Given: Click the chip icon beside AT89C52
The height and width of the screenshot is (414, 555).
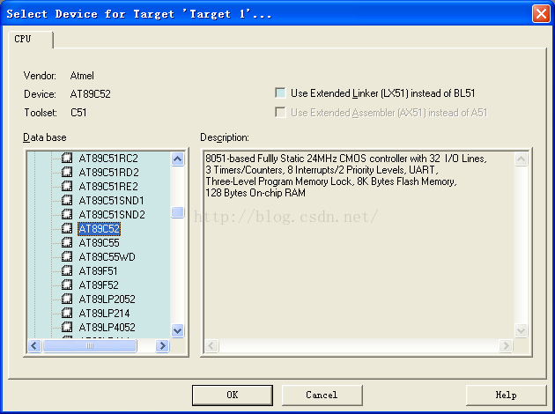Looking at the screenshot, I should click(x=67, y=229).
